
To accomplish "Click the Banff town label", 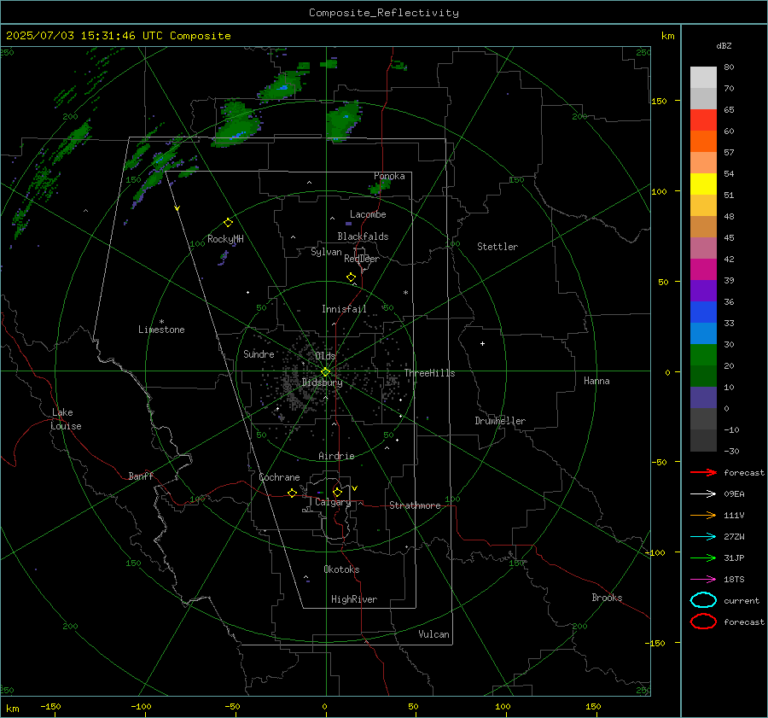I will point(141,476).
